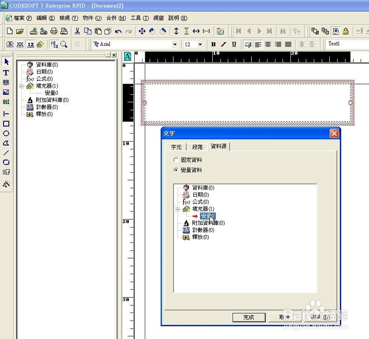This screenshot has width=369, height=339.
Task: Select the 固定資料 radio button
Action: click(x=176, y=160)
